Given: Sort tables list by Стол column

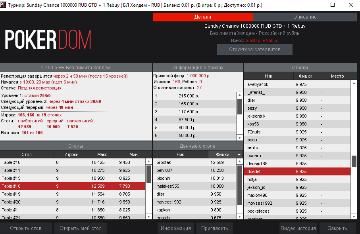Looking at the screenshot, I should pos(27,154).
